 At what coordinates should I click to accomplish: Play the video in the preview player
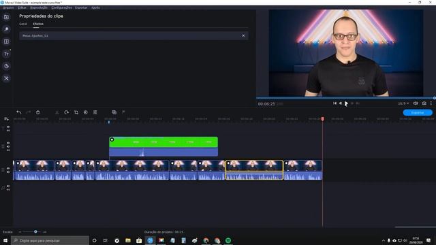(346, 103)
